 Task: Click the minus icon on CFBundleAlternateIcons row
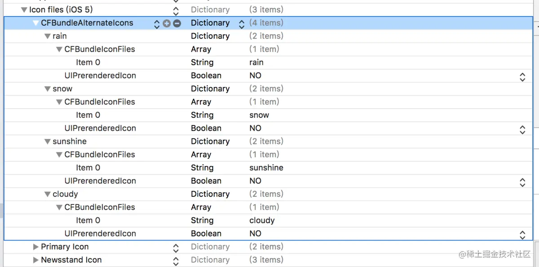[177, 23]
